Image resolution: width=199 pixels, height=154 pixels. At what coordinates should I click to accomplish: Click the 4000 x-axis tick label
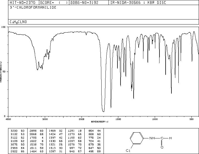pyautogui.click(x=8, y=119)
